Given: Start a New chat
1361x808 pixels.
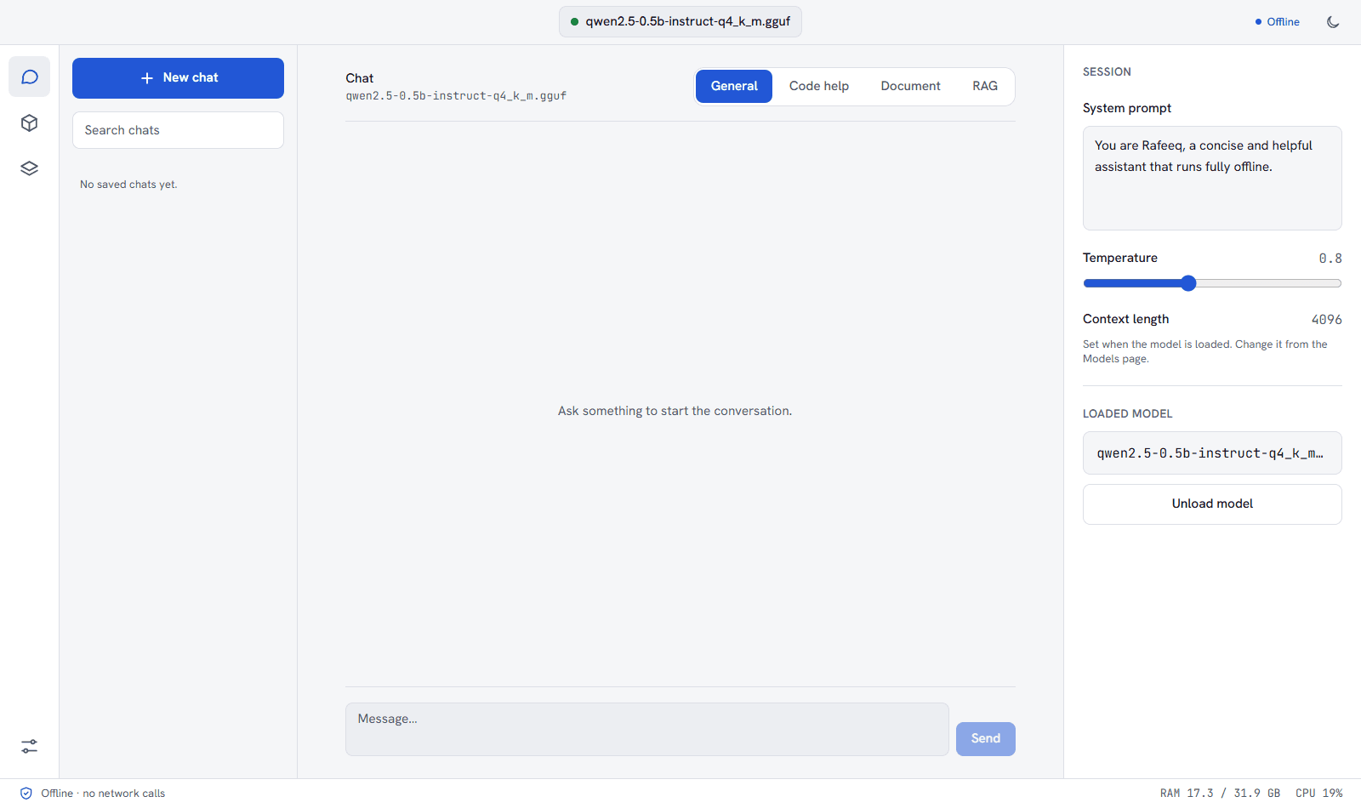Looking at the screenshot, I should pyautogui.click(x=178, y=78).
